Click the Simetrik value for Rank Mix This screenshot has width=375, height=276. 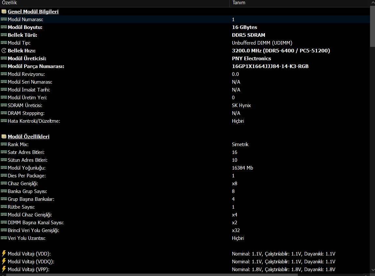pos(240,144)
